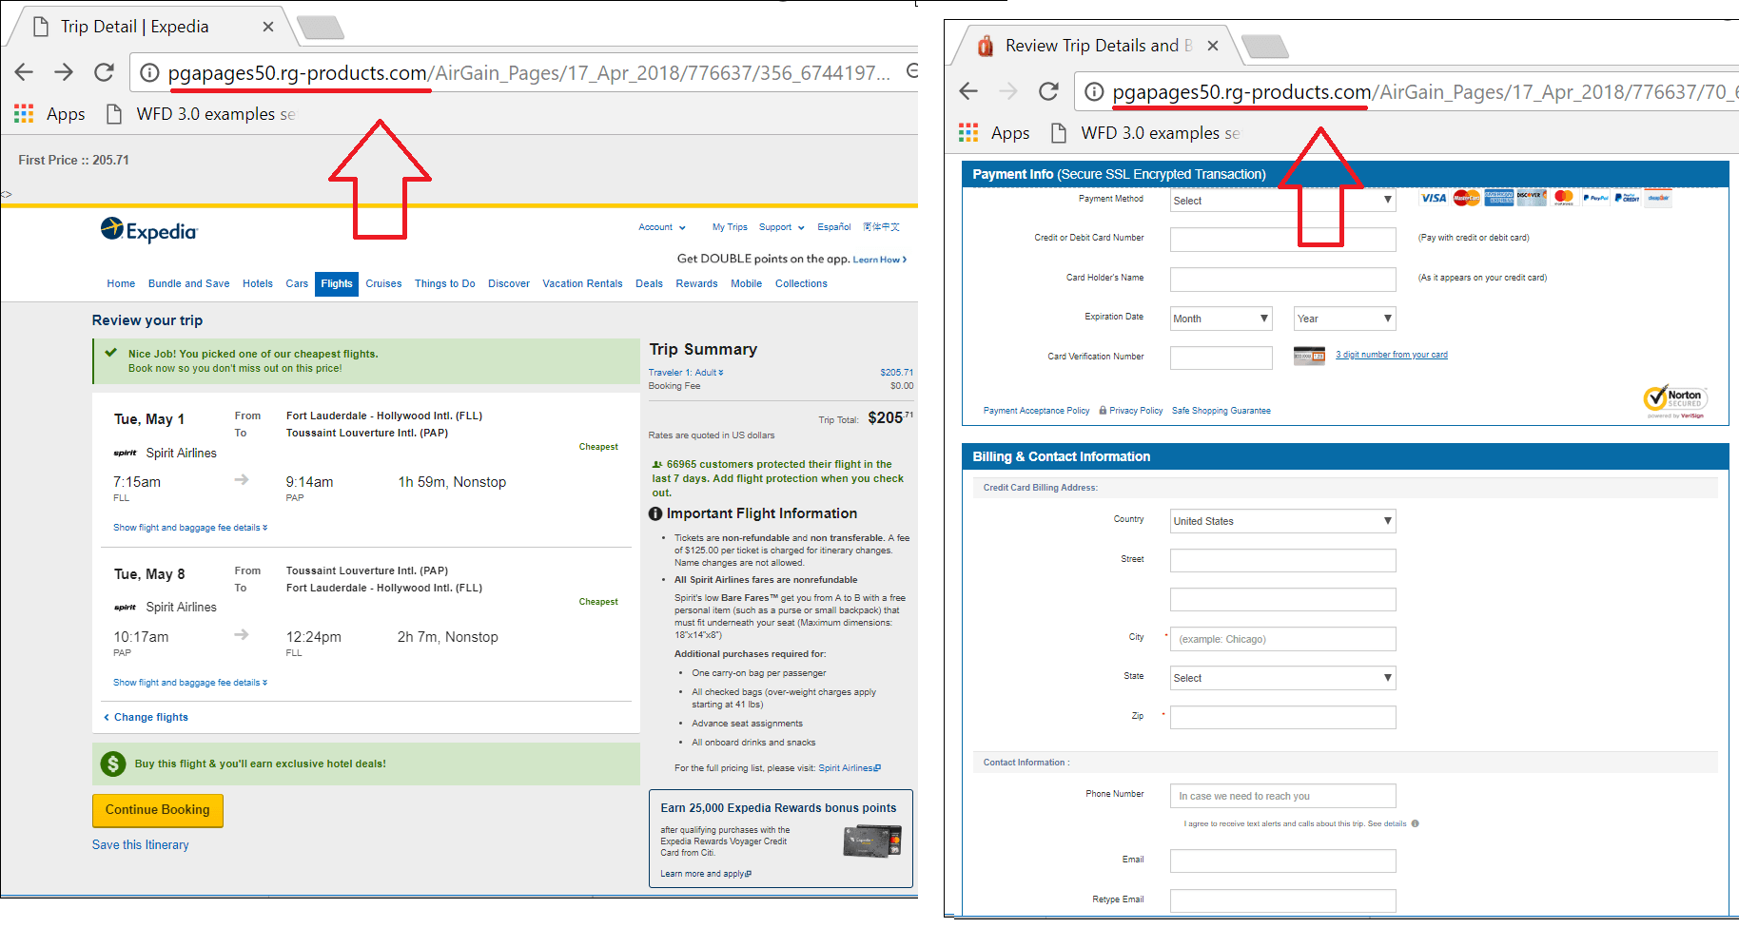1739x928 pixels.
Task: Click site info icon in Trip Detail address bar
Action: tap(149, 72)
